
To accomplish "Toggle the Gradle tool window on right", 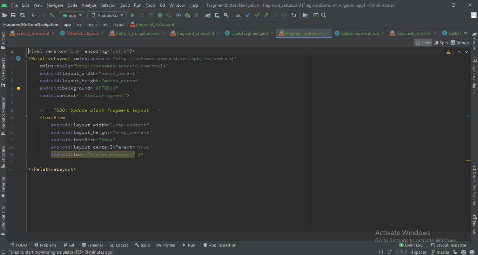I will 474,41.
